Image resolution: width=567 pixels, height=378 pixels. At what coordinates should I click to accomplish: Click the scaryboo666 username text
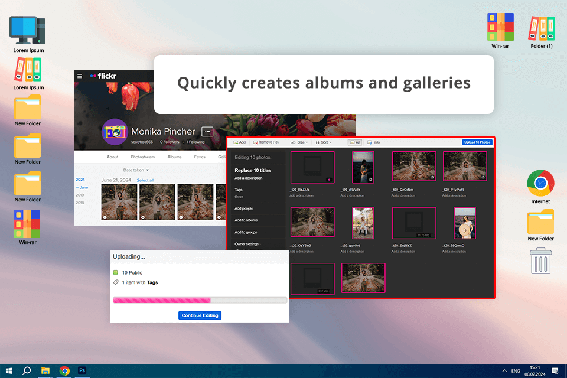tap(142, 142)
